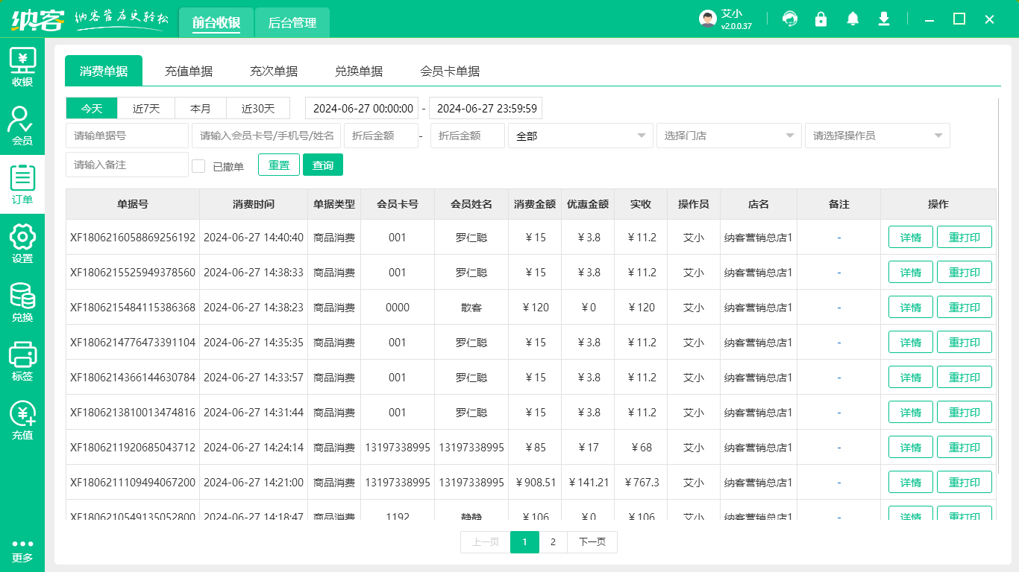Open the 设置 settings gear icon
Screen dimensions: 1019x572
click(22, 244)
